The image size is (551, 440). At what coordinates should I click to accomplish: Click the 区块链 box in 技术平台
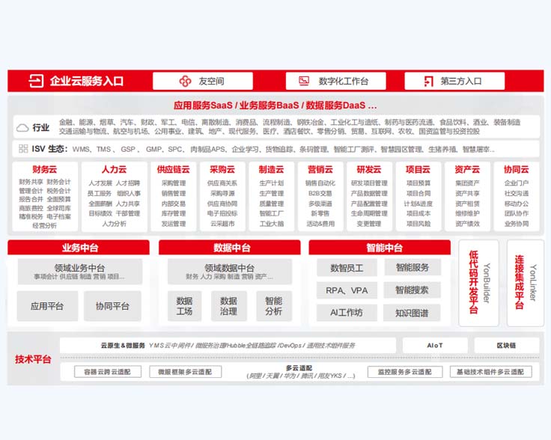tap(506, 345)
